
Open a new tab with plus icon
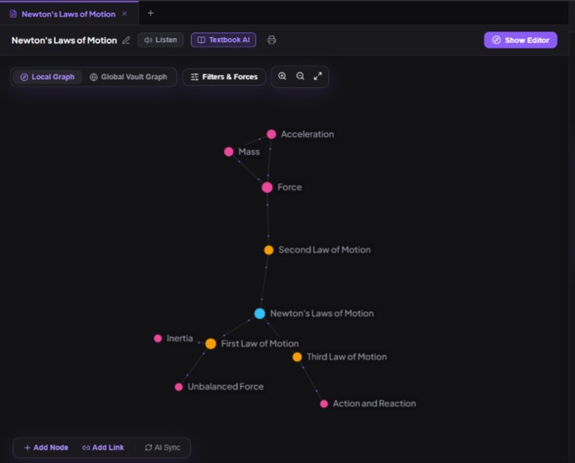[x=150, y=13]
